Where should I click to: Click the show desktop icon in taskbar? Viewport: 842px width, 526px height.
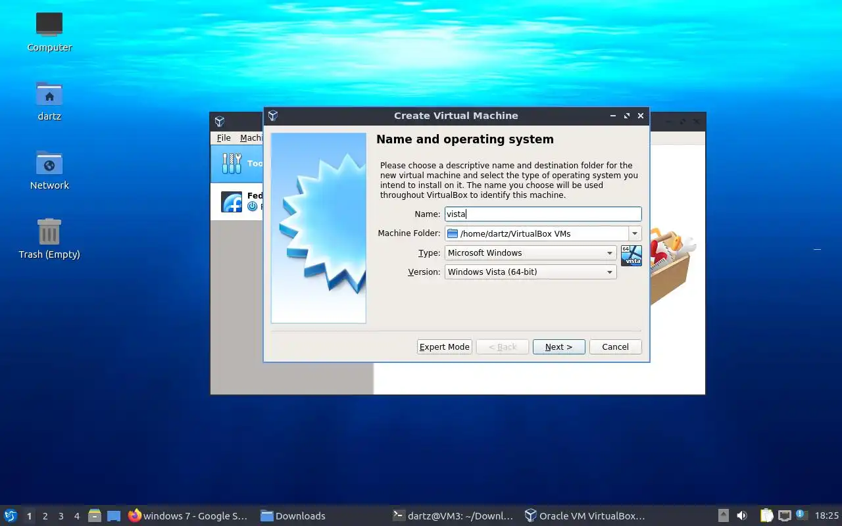pos(114,516)
